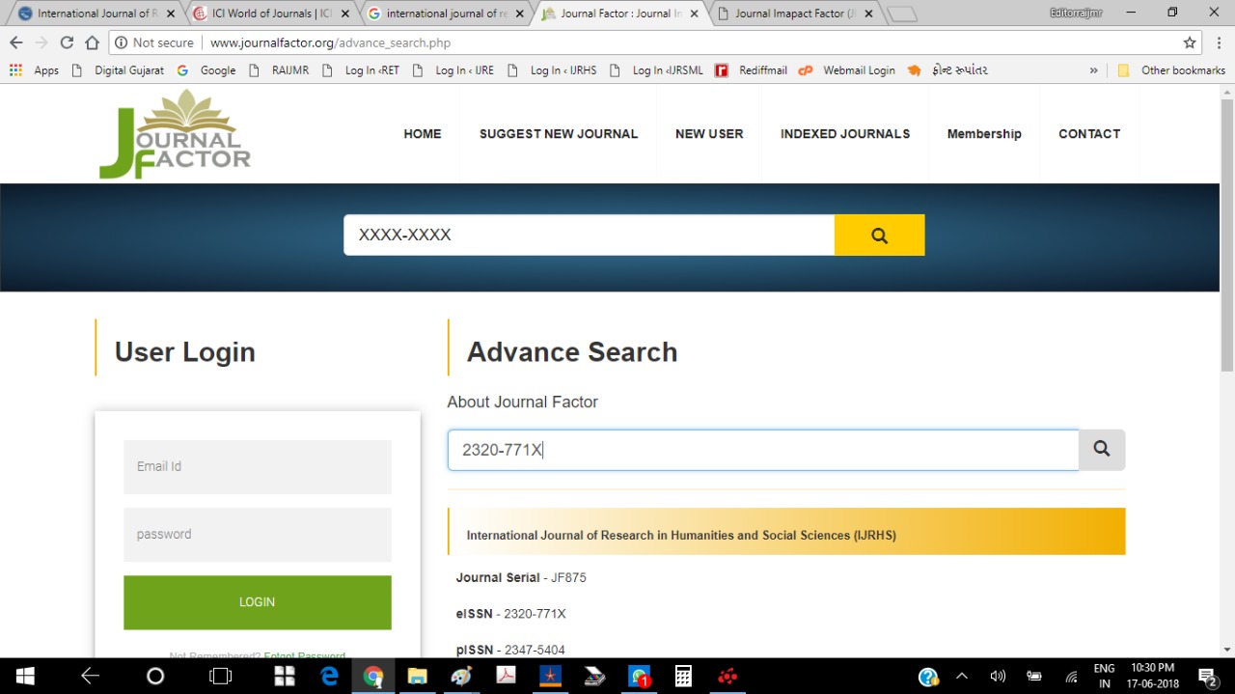
Task: Click the volume speaker icon in tray
Action: 998,677
